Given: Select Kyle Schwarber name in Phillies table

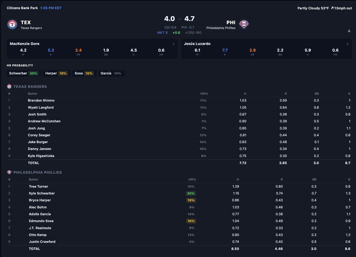Looking at the screenshot, I should pyautogui.click(x=42, y=193).
